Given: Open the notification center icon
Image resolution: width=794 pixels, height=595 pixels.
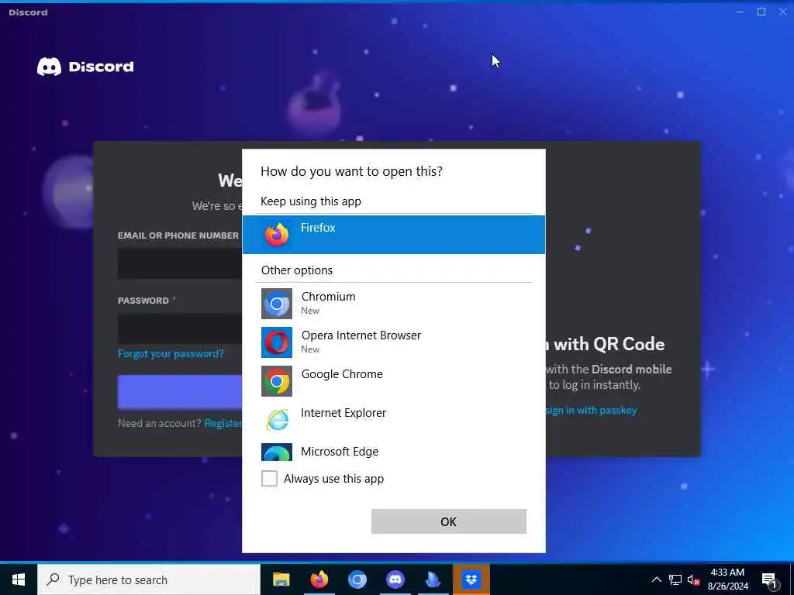Looking at the screenshot, I should (769, 580).
